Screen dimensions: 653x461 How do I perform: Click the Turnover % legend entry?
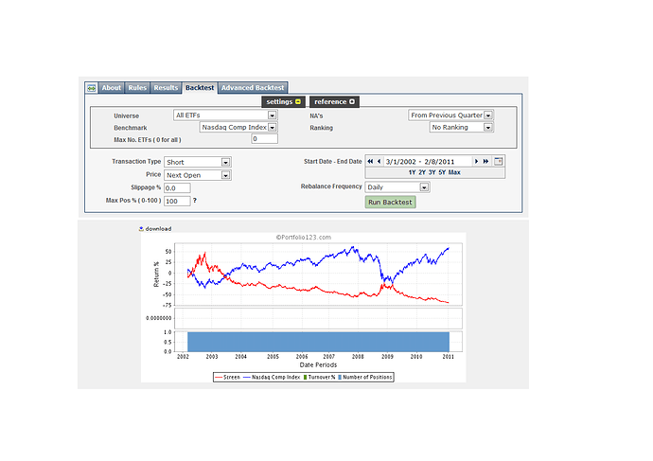[319, 378]
